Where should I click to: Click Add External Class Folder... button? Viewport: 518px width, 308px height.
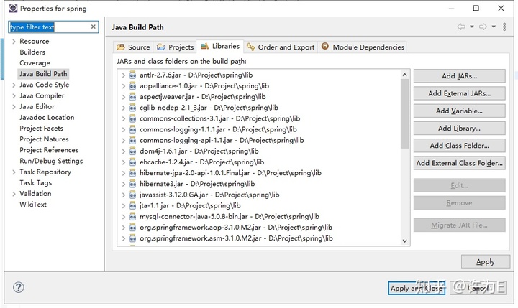(459, 163)
